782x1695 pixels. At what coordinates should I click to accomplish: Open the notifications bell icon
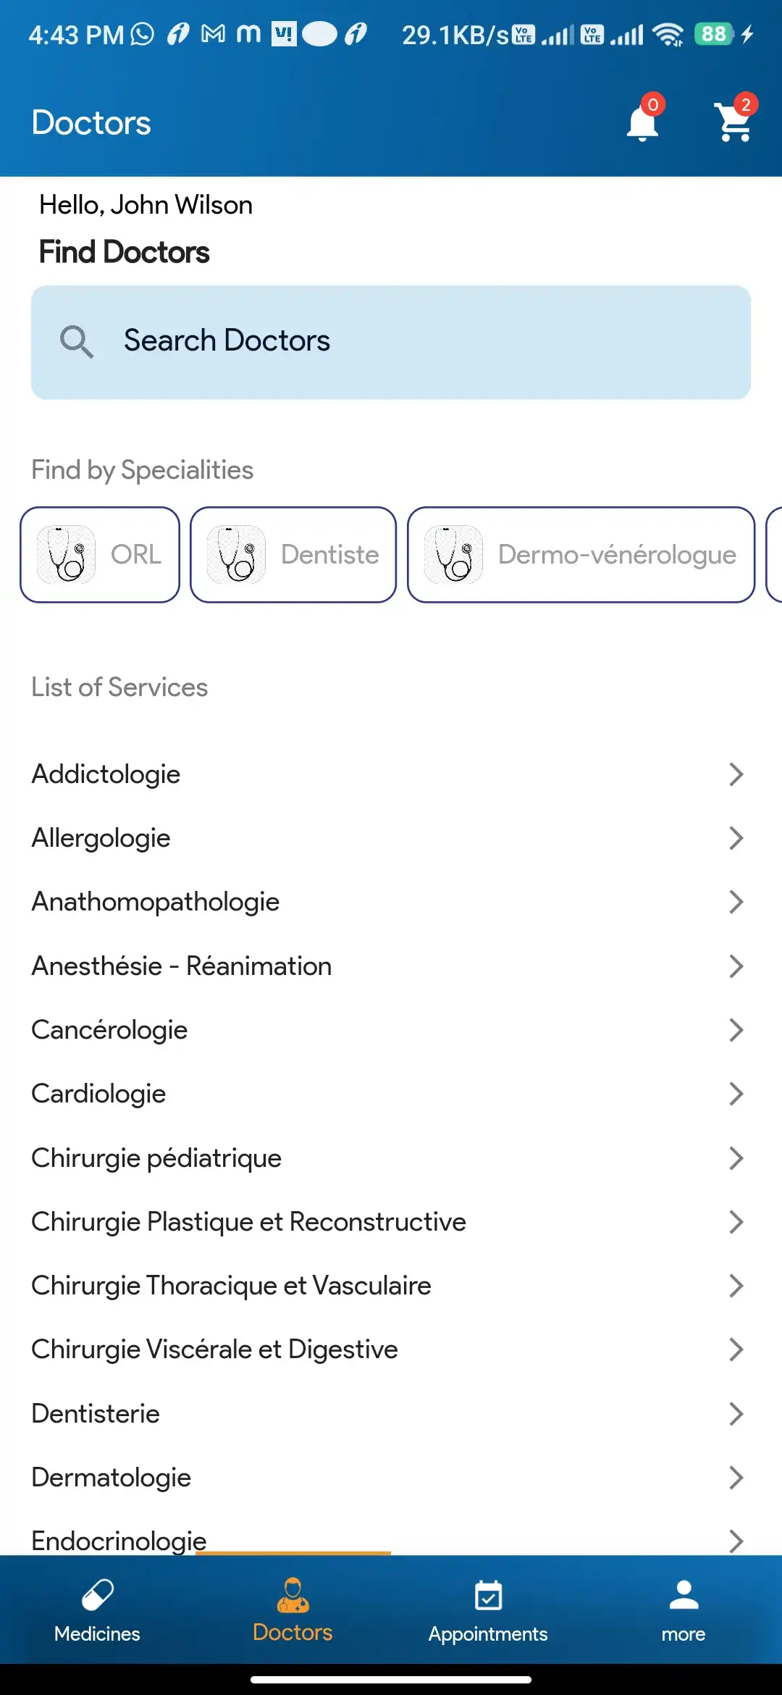pos(642,123)
